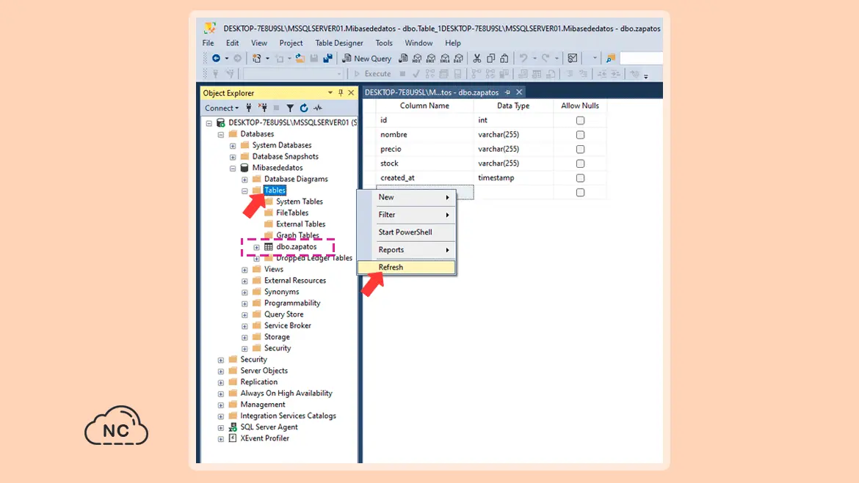
Task: Click the Database Engine Query icon
Action: click(403, 58)
